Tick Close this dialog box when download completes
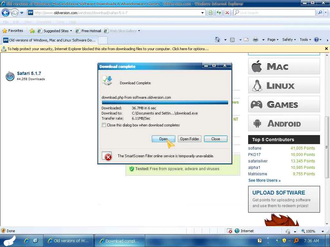 104,125
